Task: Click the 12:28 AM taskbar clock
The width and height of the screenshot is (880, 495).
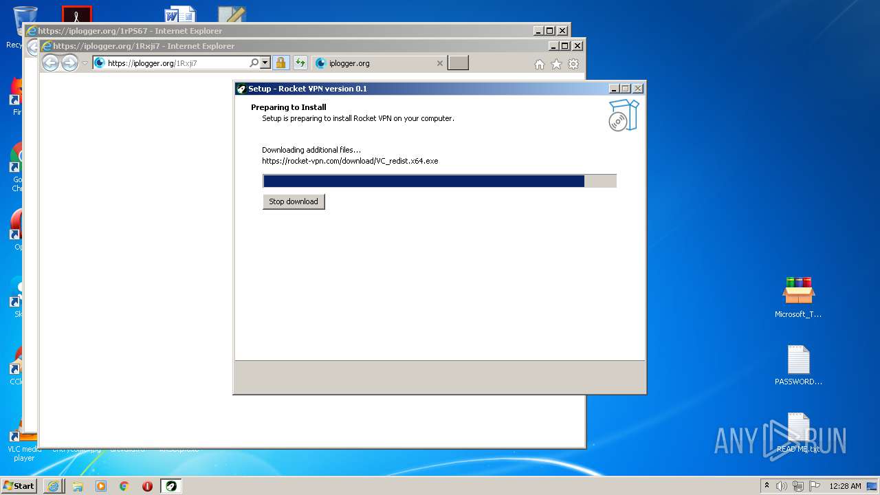Action: (845, 486)
